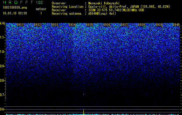Click the A504HB(yagi 4el) antenna text
The image size is (182, 115).
pos(102,14)
